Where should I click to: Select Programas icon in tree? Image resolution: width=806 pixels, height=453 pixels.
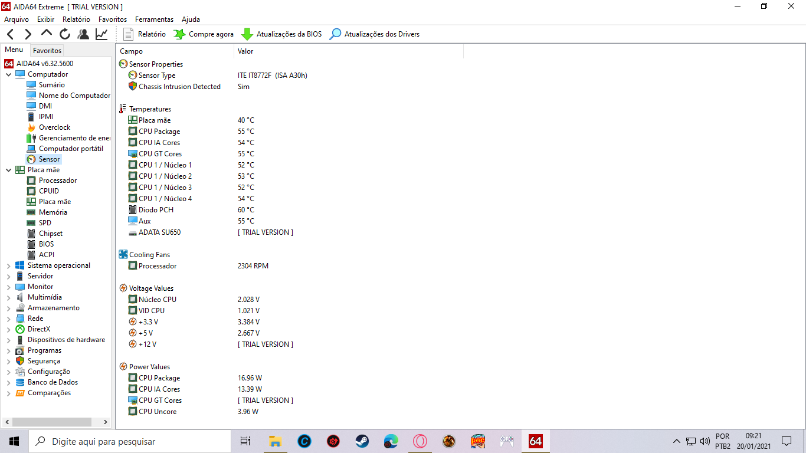tap(20, 350)
